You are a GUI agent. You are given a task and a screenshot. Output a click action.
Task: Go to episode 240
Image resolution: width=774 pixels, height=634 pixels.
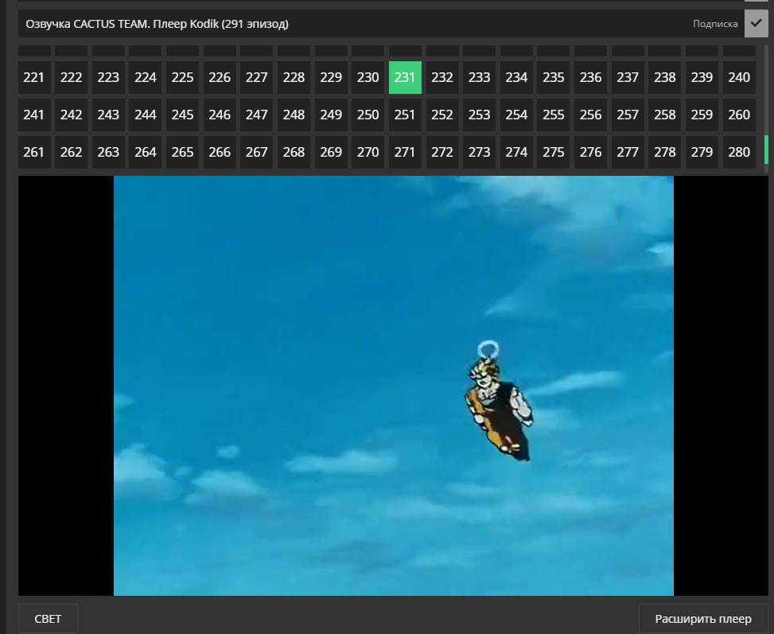click(x=740, y=77)
